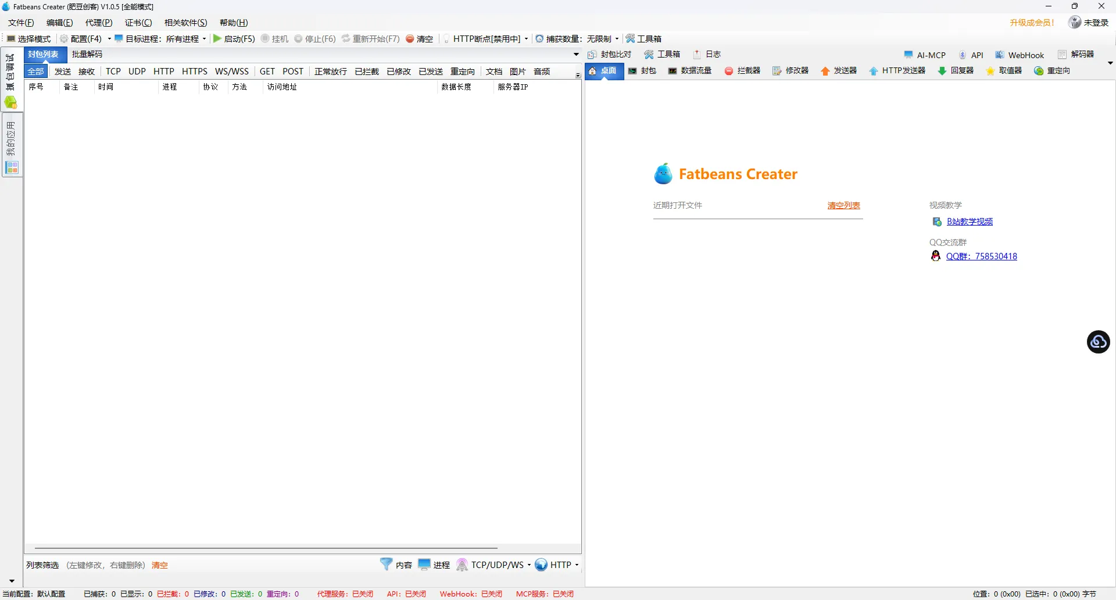Open the 帮助(H) menu
This screenshot has width=1116, height=600.
(x=234, y=23)
